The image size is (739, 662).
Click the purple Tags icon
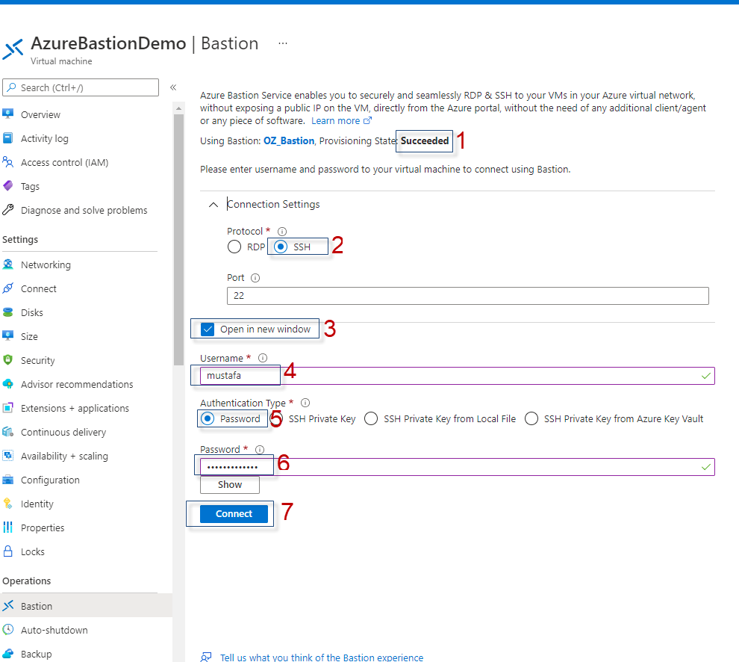coord(8,186)
